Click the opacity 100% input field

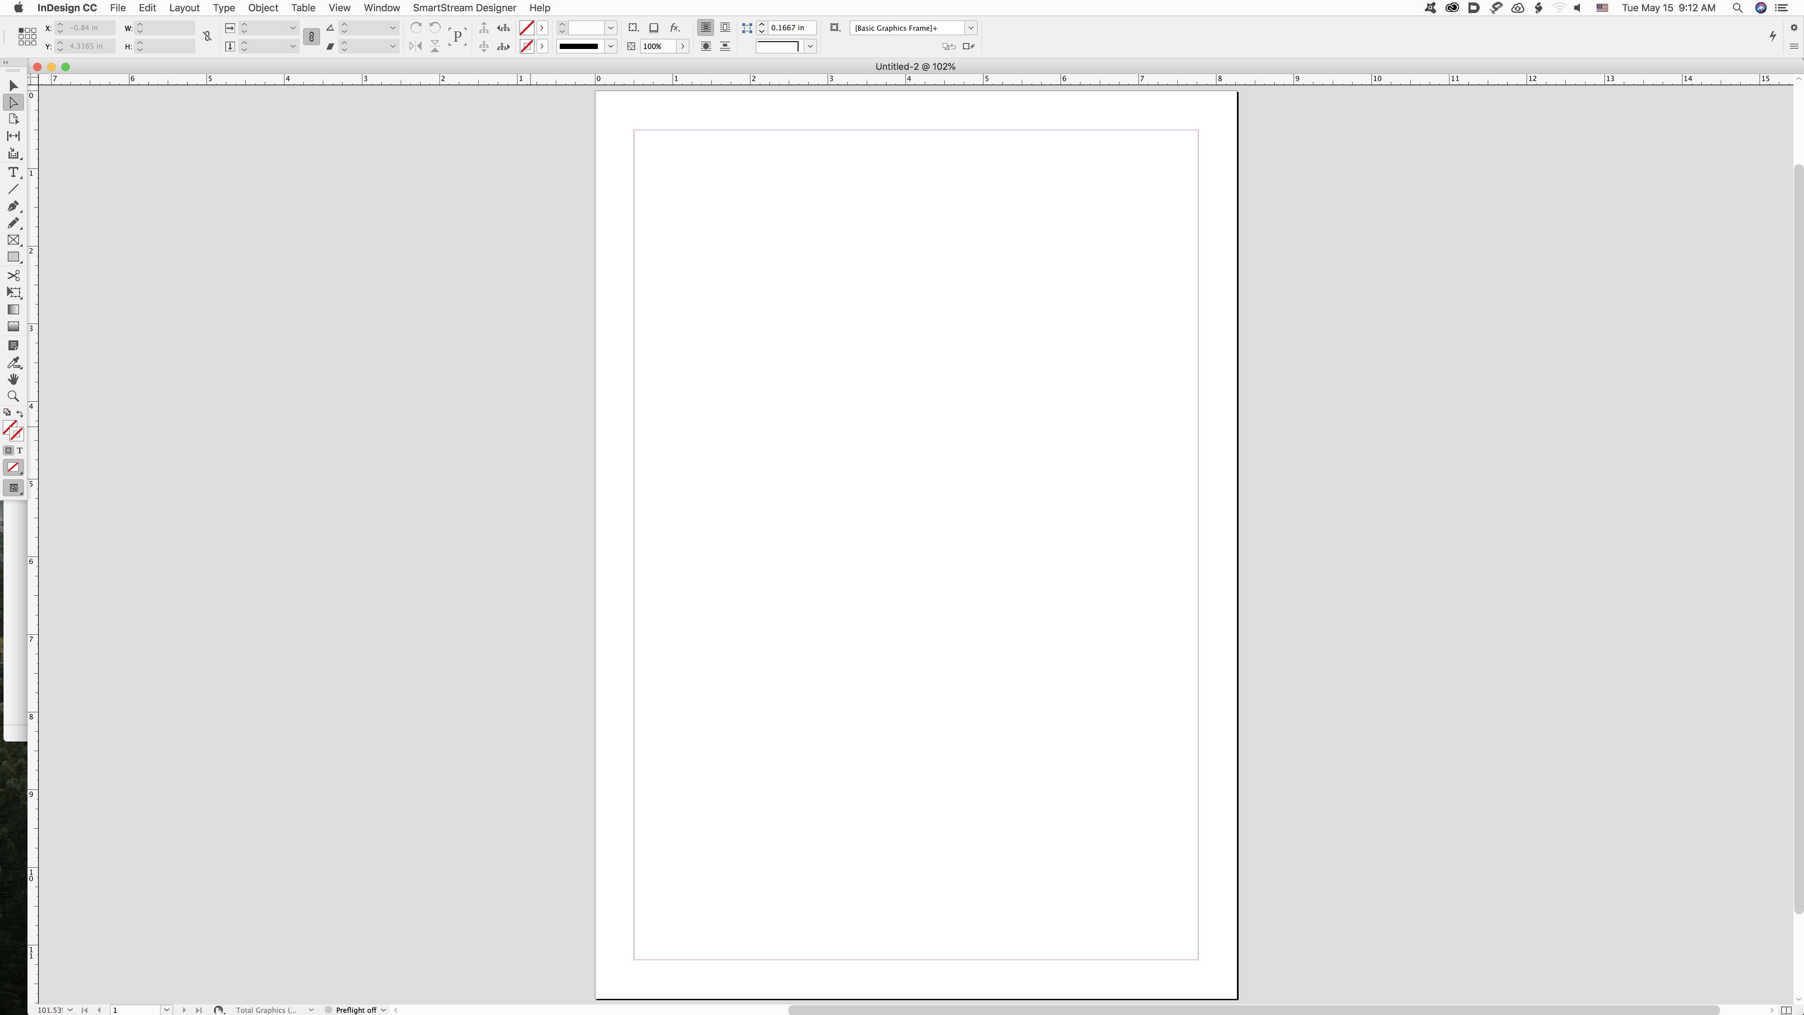pyautogui.click(x=658, y=46)
